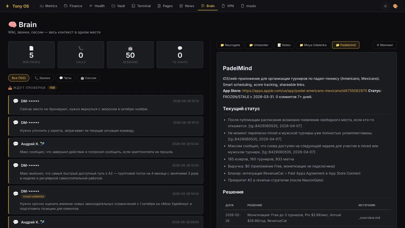Viewport: 405px width, 228px height.
Task: Click the 2026-06-28 09:54 timestamp
Action: click(x=185, y=222)
